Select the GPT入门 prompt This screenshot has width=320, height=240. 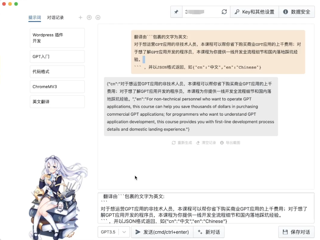(x=57, y=57)
